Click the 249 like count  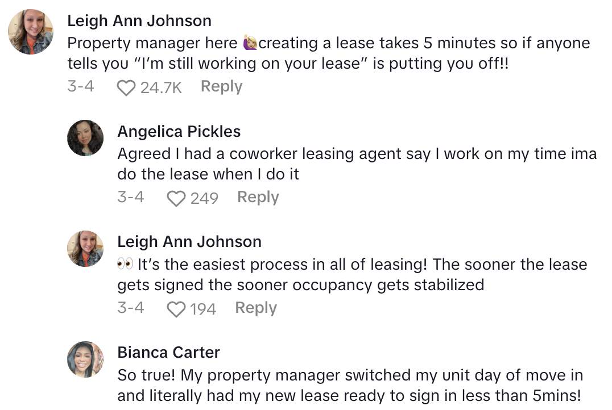tap(204, 198)
